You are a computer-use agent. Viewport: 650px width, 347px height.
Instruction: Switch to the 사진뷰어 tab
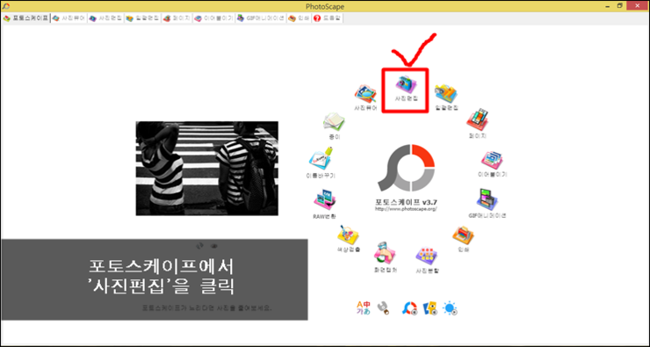click(69, 18)
